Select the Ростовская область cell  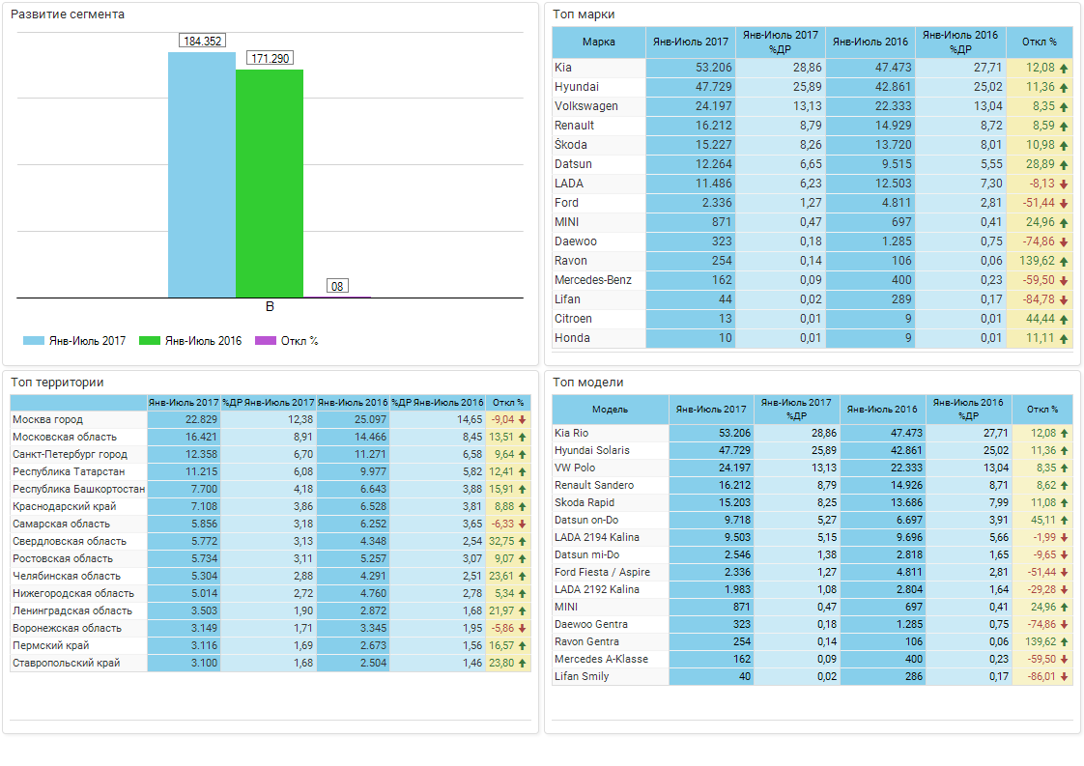click(x=79, y=558)
